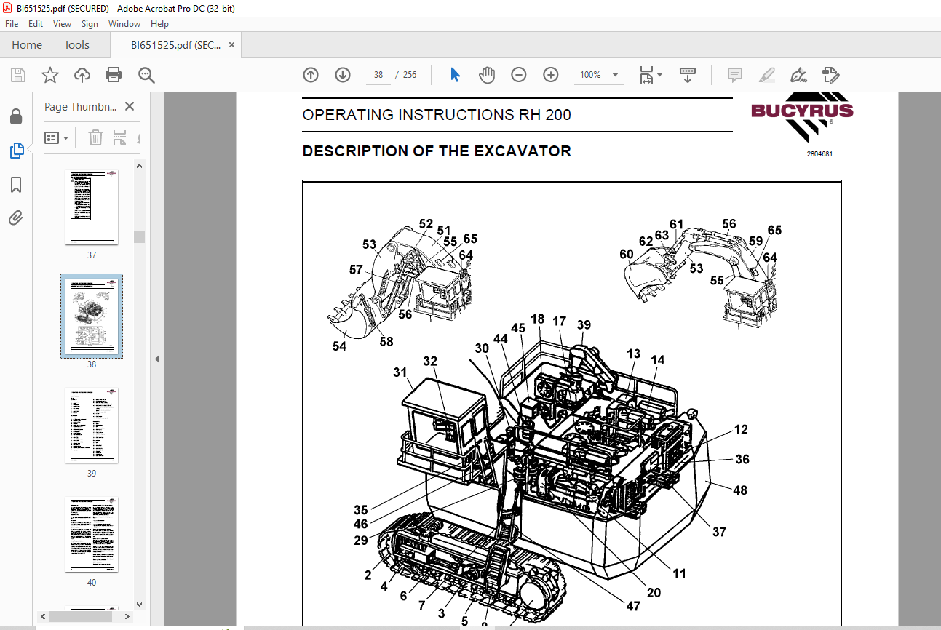Click the 100% zoom value field

tap(590, 75)
